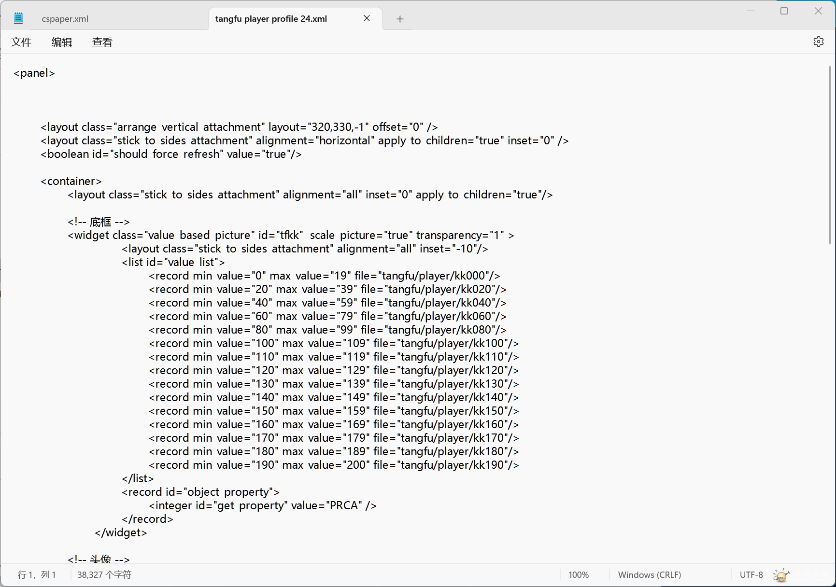
Task: Close the Notepad window
Action: (818, 11)
